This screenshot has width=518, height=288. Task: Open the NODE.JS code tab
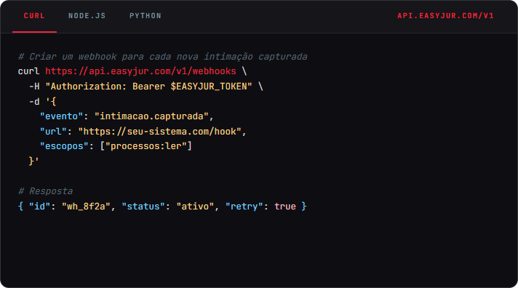coord(87,16)
